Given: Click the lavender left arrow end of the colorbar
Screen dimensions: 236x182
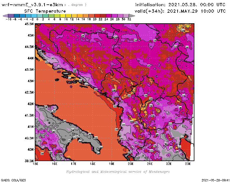Looking at the screenshot, I should (5, 15).
